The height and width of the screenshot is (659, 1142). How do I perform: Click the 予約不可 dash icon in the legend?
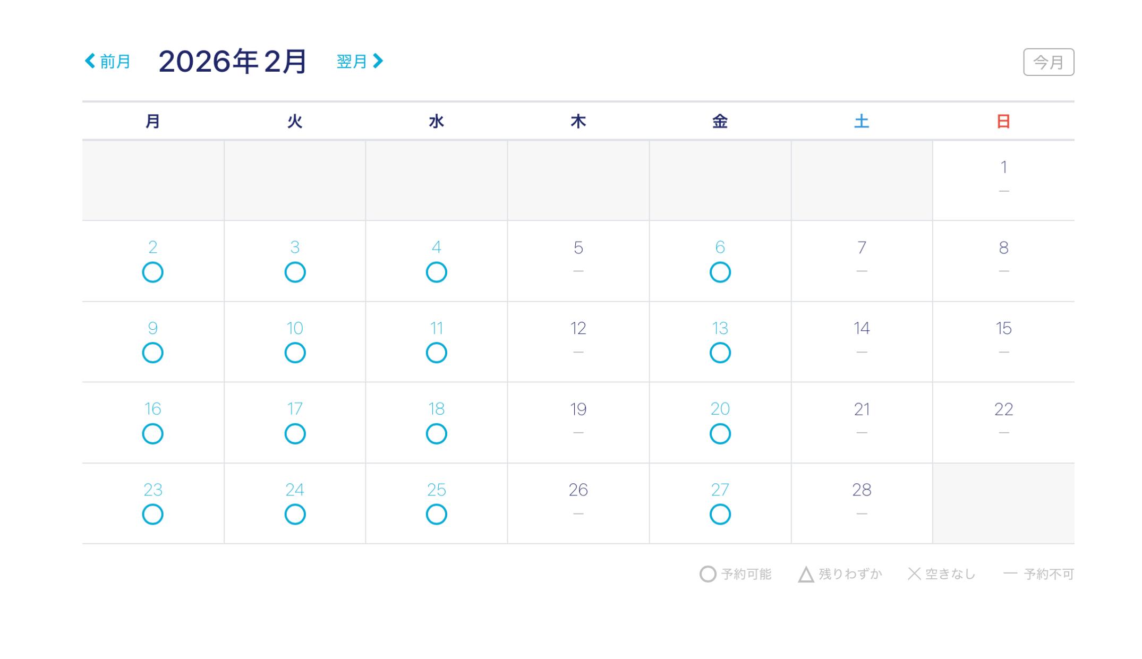click(1010, 574)
